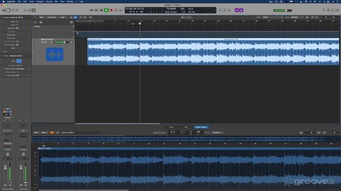Open the Library button in control bar
Viewport: 341px width, 191px height.
(x=4, y=10)
